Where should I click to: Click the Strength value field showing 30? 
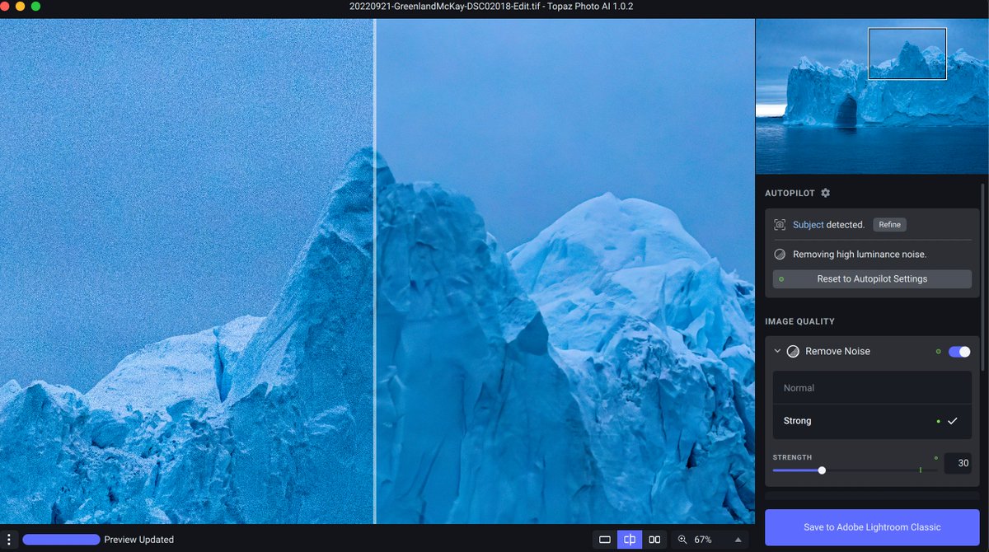pyautogui.click(x=958, y=464)
